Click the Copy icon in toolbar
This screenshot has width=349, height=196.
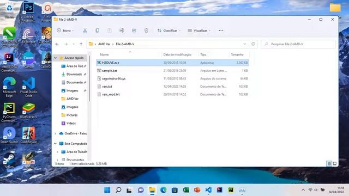pyautogui.click(x=97, y=30)
